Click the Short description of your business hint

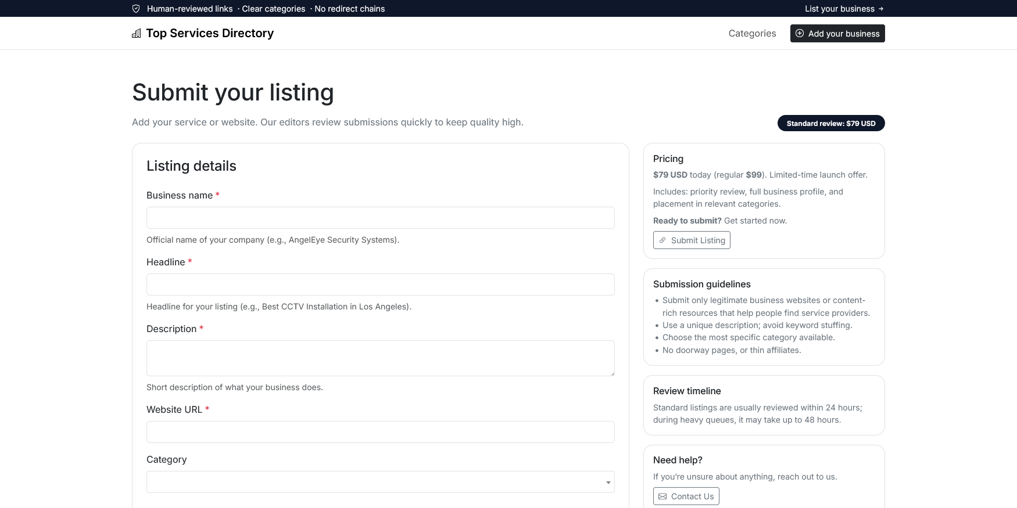click(x=235, y=387)
